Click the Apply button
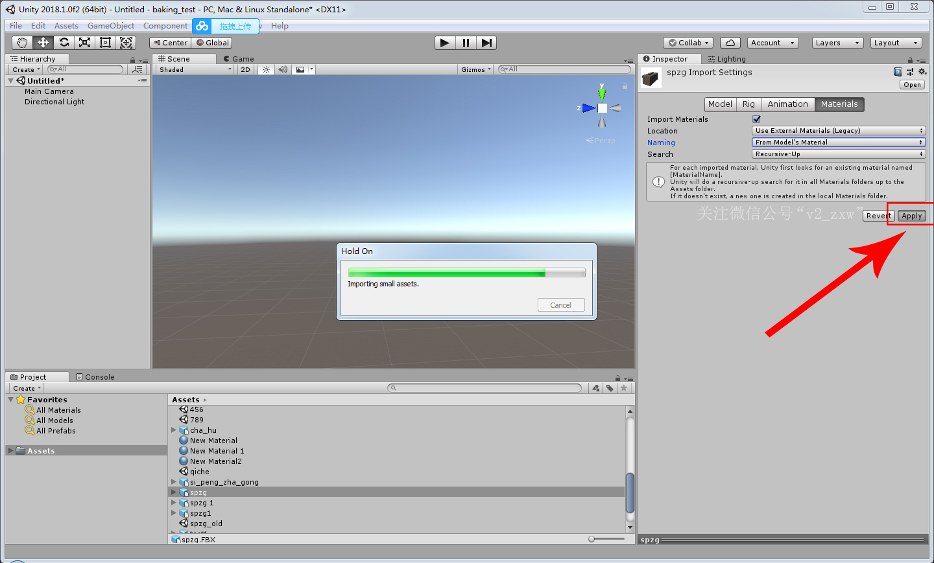 [911, 216]
